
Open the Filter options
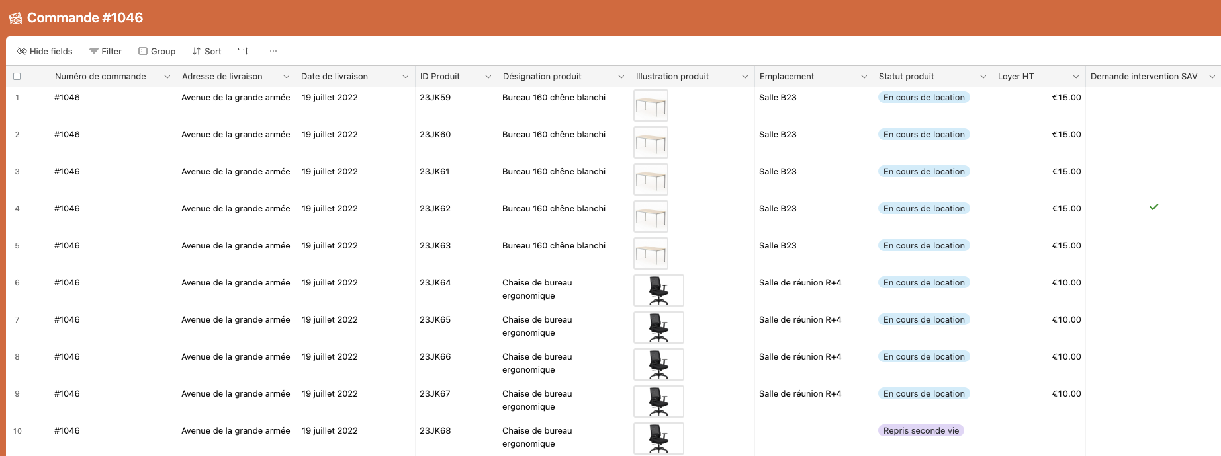click(x=105, y=51)
